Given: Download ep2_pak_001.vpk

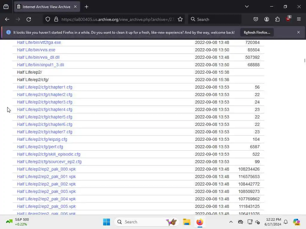Looking at the screenshot, I should (x=46, y=177).
